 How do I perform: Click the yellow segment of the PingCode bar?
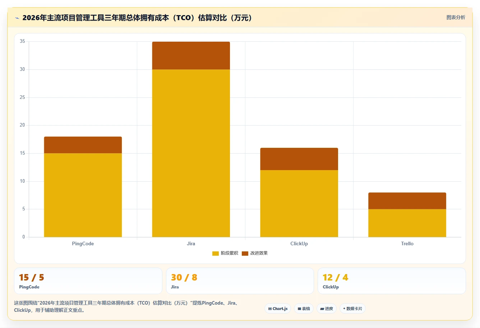pos(83,195)
